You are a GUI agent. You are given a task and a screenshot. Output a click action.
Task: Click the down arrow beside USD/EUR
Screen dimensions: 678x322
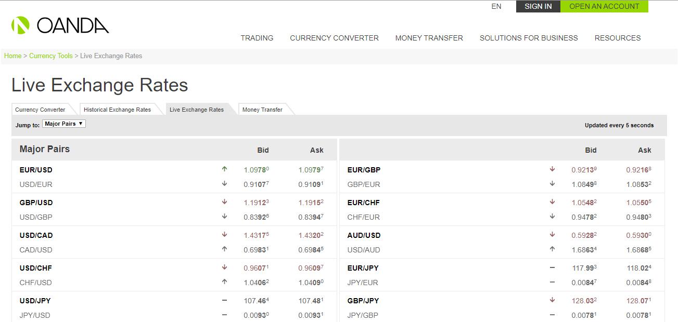pyautogui.click(x=224, y=183)
